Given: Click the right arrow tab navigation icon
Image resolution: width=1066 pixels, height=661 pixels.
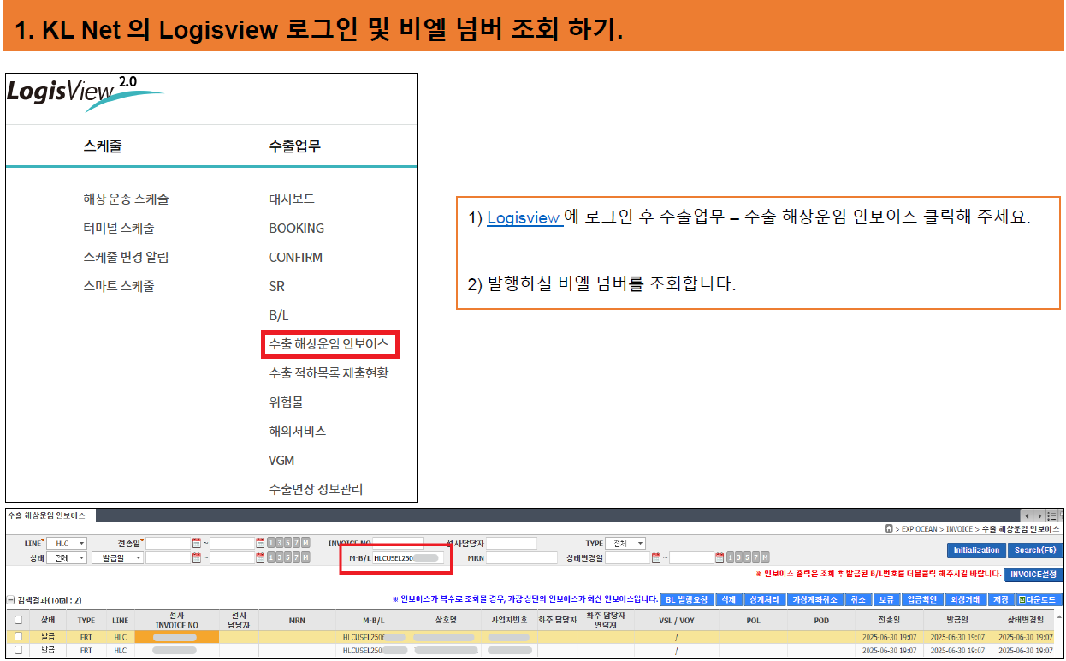Looking at the screenshot, I should [x=1039, y=516].
